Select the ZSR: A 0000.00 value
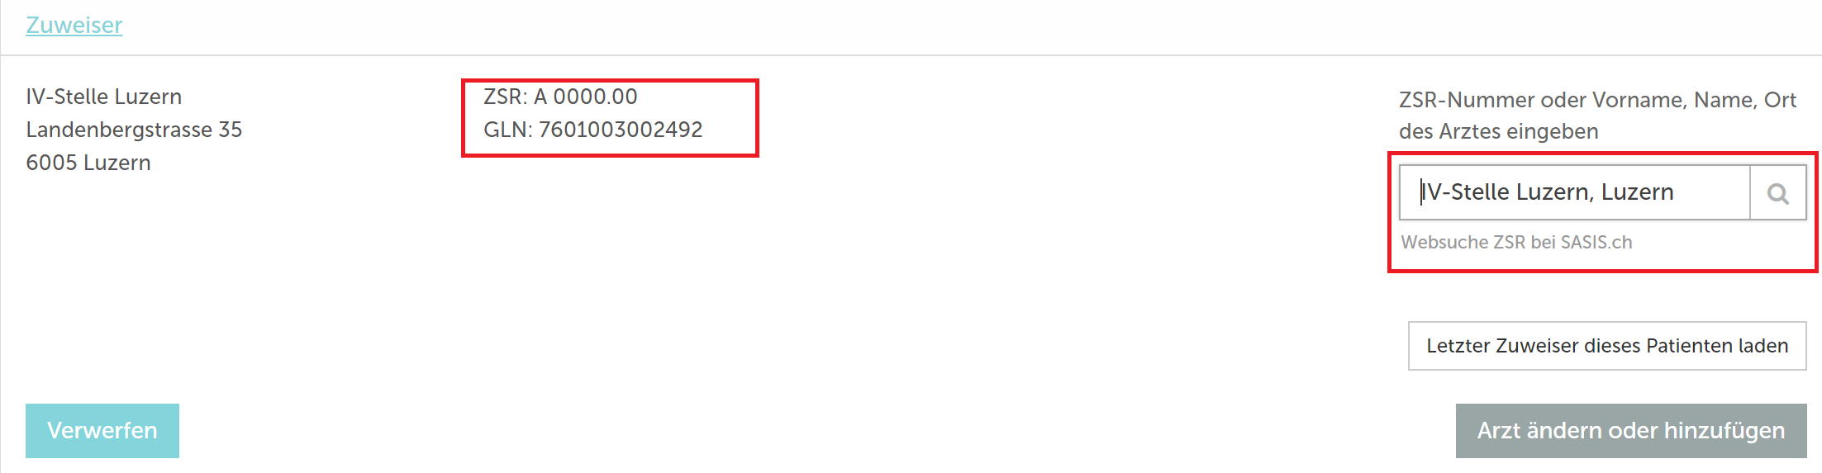The height and width of the screenshot is (473, 1822). 560,97
